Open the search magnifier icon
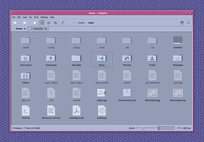This screenshot has height=142, width=204. point(188,23)
